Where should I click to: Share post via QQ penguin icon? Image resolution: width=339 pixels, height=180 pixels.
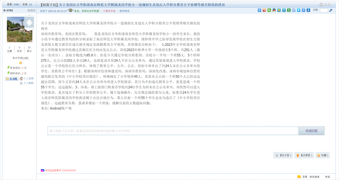point(274,11)
